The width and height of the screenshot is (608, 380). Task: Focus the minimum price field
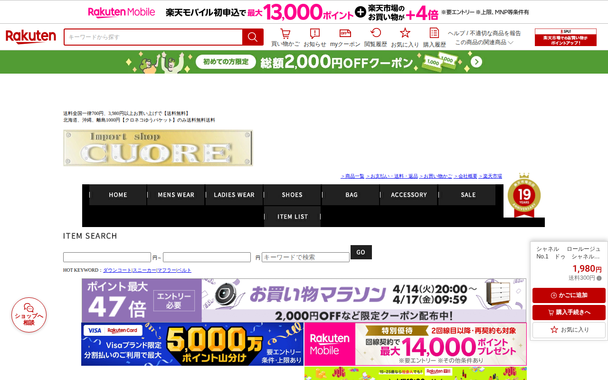tap(107, 257)
